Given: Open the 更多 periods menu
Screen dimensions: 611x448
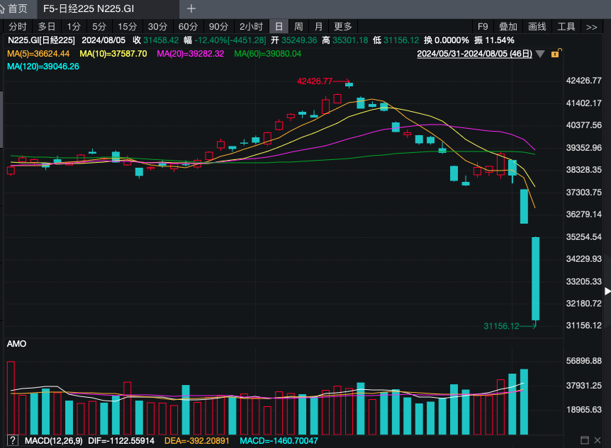Looking at the screenshot, I should 342,27.
